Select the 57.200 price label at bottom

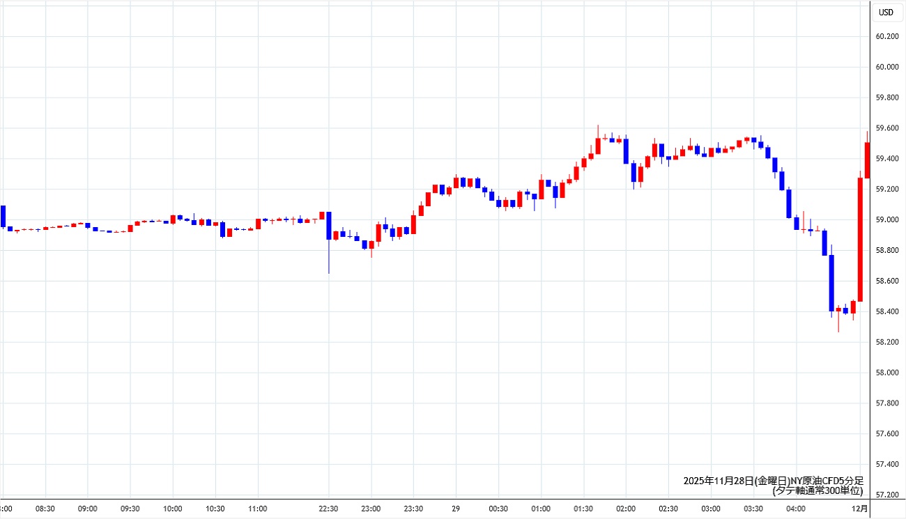(x=886, y=495)
